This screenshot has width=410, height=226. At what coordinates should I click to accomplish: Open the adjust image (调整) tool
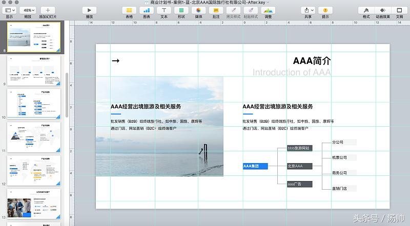pos(268,10)
